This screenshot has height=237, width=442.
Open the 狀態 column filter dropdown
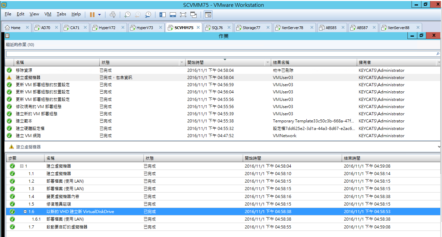tap(182, 63)
